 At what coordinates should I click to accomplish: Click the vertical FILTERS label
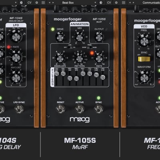(52, 77)
